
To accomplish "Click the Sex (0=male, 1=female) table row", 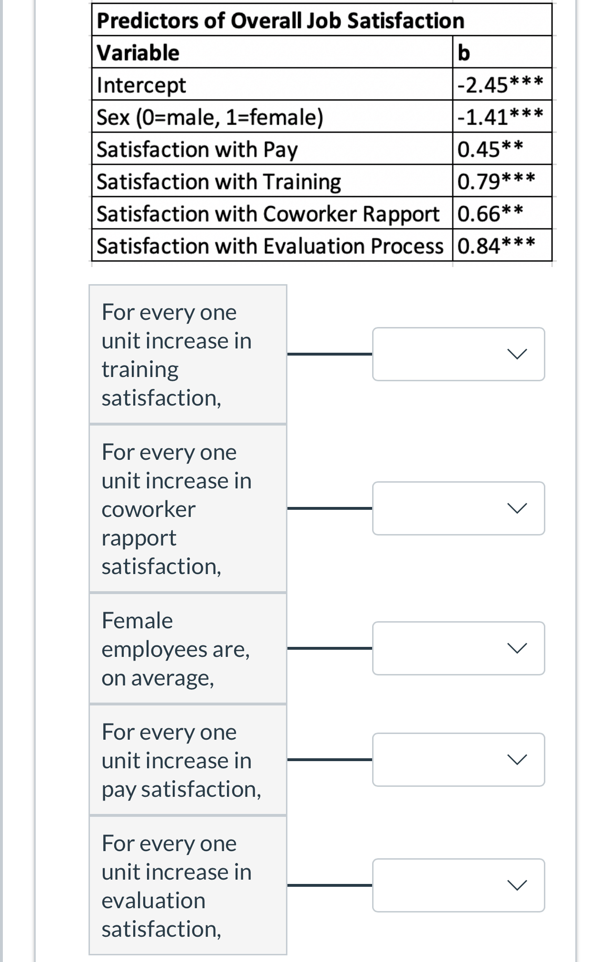I will point(322,117).
